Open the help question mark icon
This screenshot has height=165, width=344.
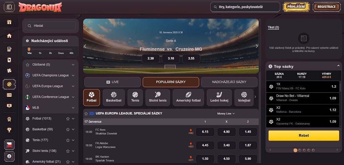pos(9,156)
